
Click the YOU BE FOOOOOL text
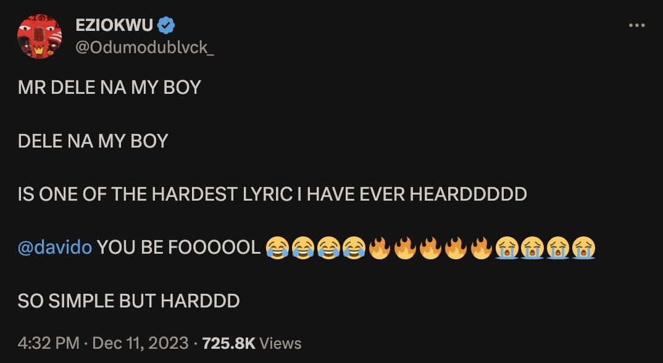click(179, 248)
